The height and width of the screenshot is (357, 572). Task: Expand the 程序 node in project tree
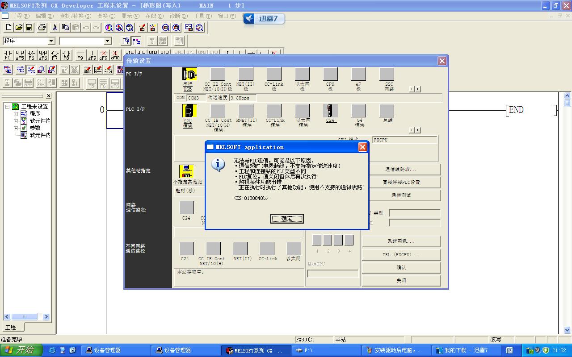coord(16,114)
